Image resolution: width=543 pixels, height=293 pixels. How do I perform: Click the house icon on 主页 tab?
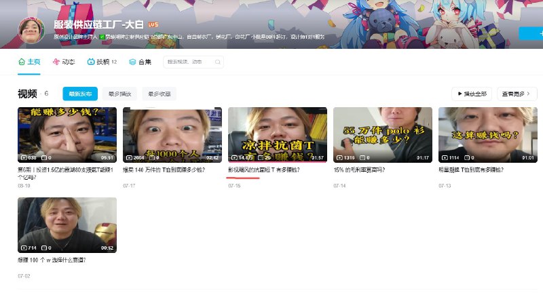[22, 62]
